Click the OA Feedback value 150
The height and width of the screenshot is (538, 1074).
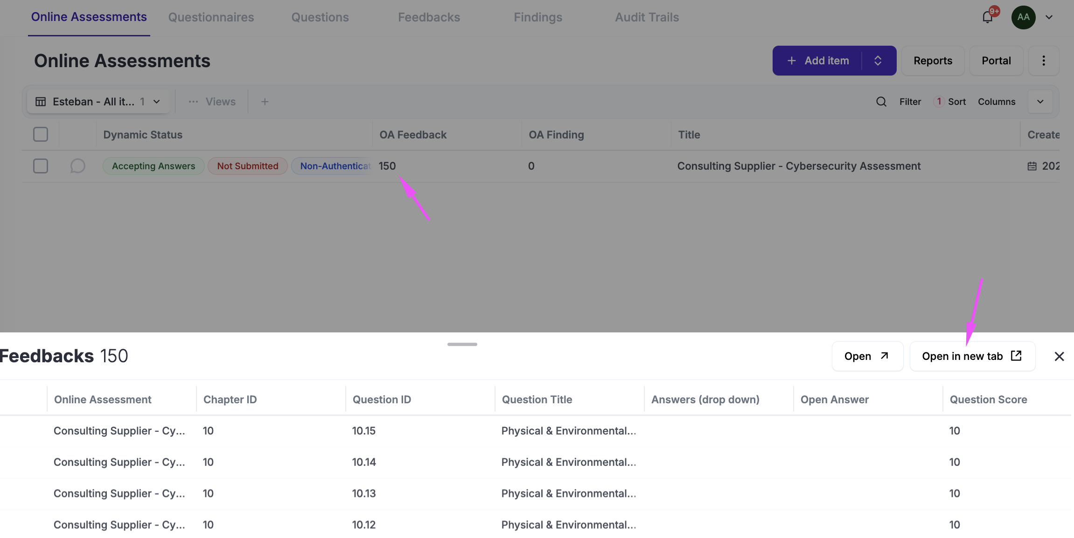pyautogui.click(x=387, y=166)
